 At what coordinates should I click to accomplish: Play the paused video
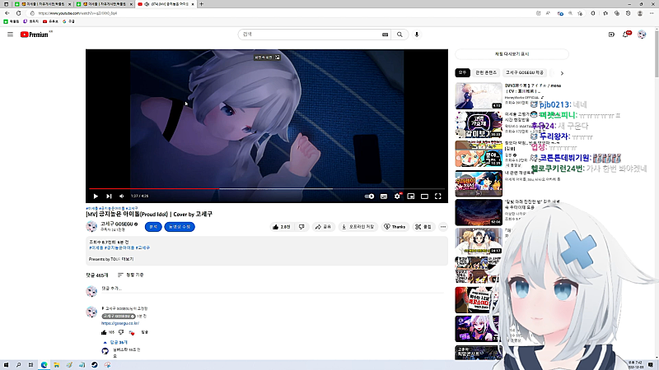tap(96, 196)
